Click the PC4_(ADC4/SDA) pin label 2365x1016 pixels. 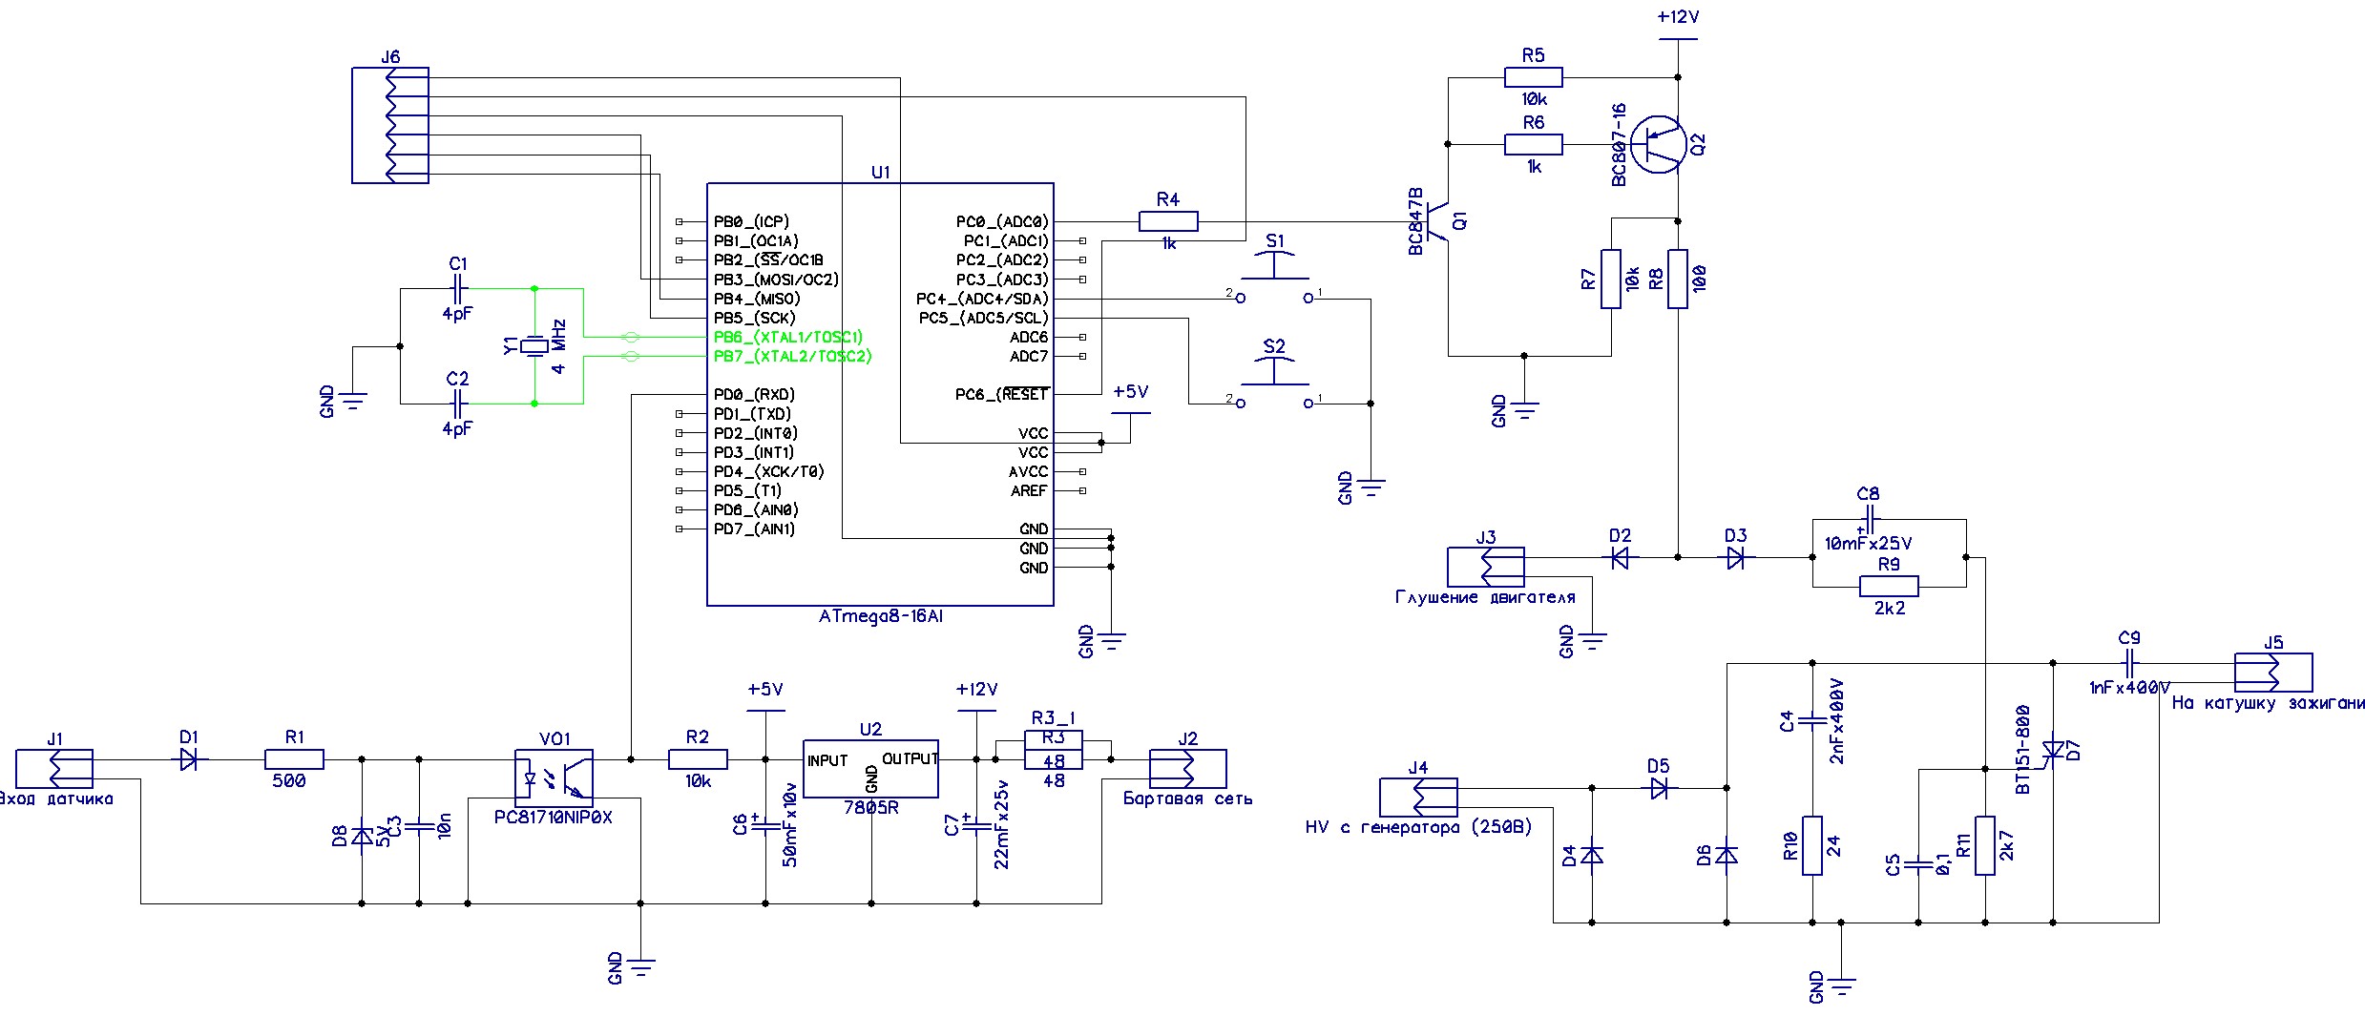(982, 299)
